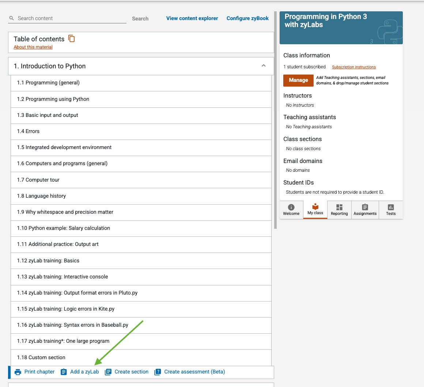The height and width of the screenshot is (387, 424).
Task: Open the Welcome info tab
Action: [291, 210]
